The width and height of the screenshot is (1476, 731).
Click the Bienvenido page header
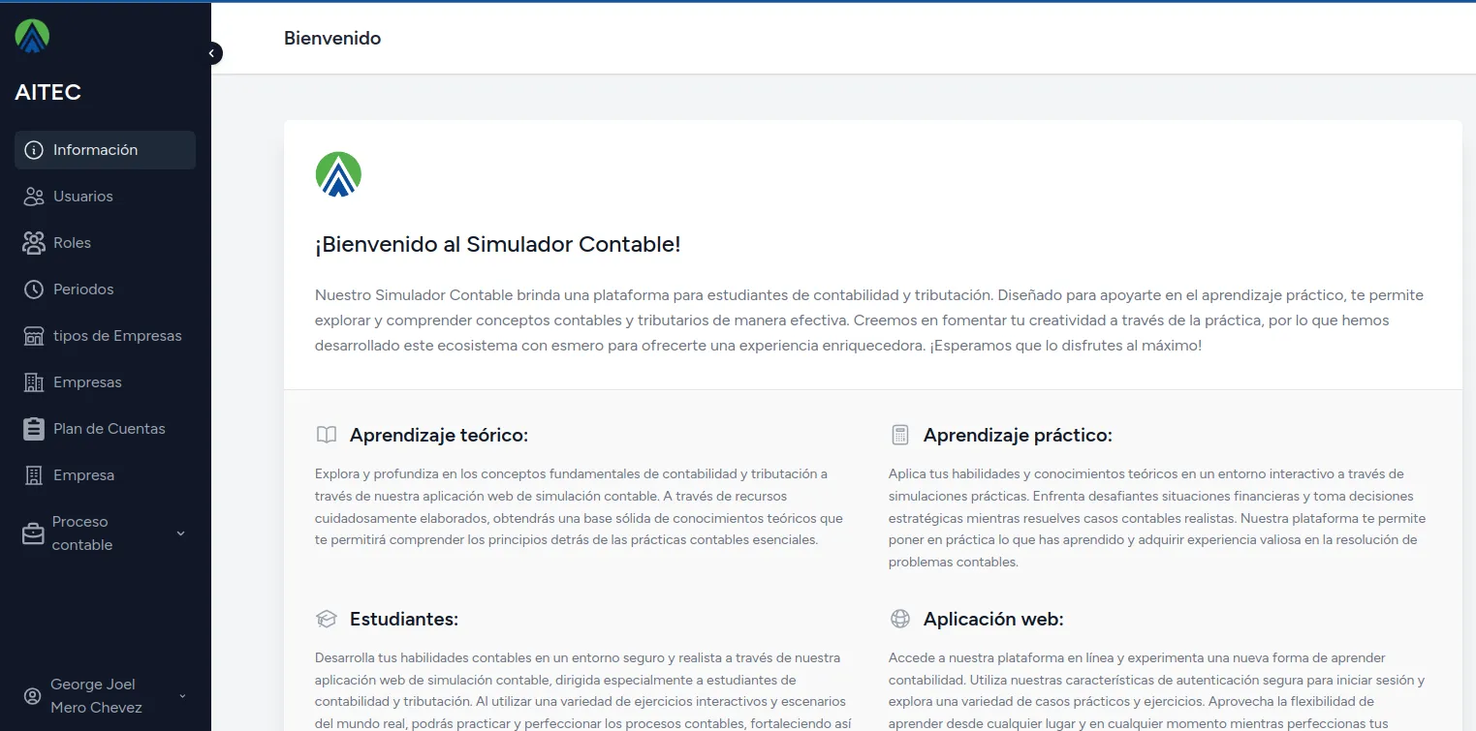332,39
